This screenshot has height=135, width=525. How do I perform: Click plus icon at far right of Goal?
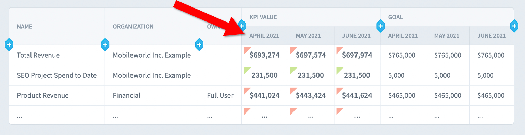coord(514,26)
